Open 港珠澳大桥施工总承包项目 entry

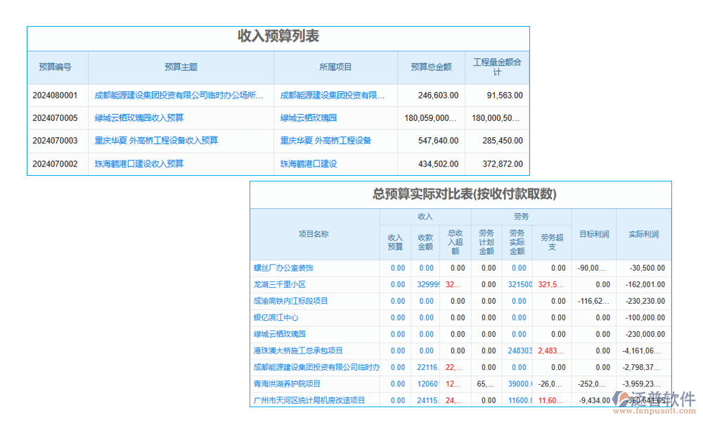click(298, 351)
